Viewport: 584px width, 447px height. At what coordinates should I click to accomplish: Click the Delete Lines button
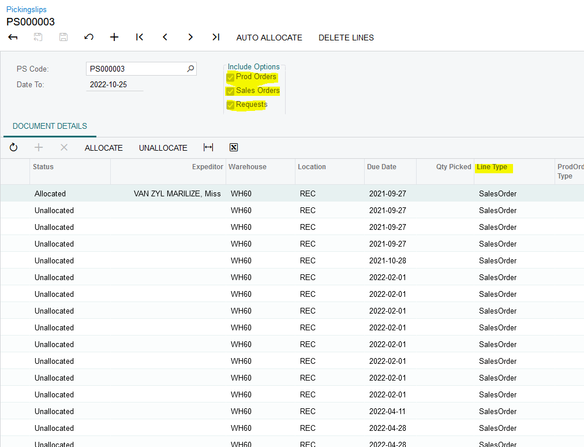click(346, 38)
